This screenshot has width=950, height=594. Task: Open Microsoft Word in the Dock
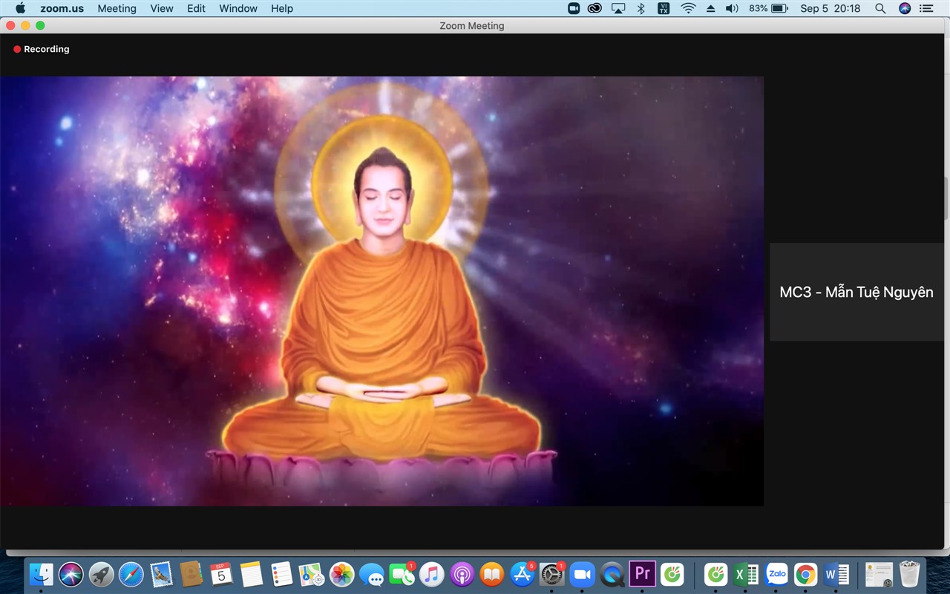tap(836, 574)
